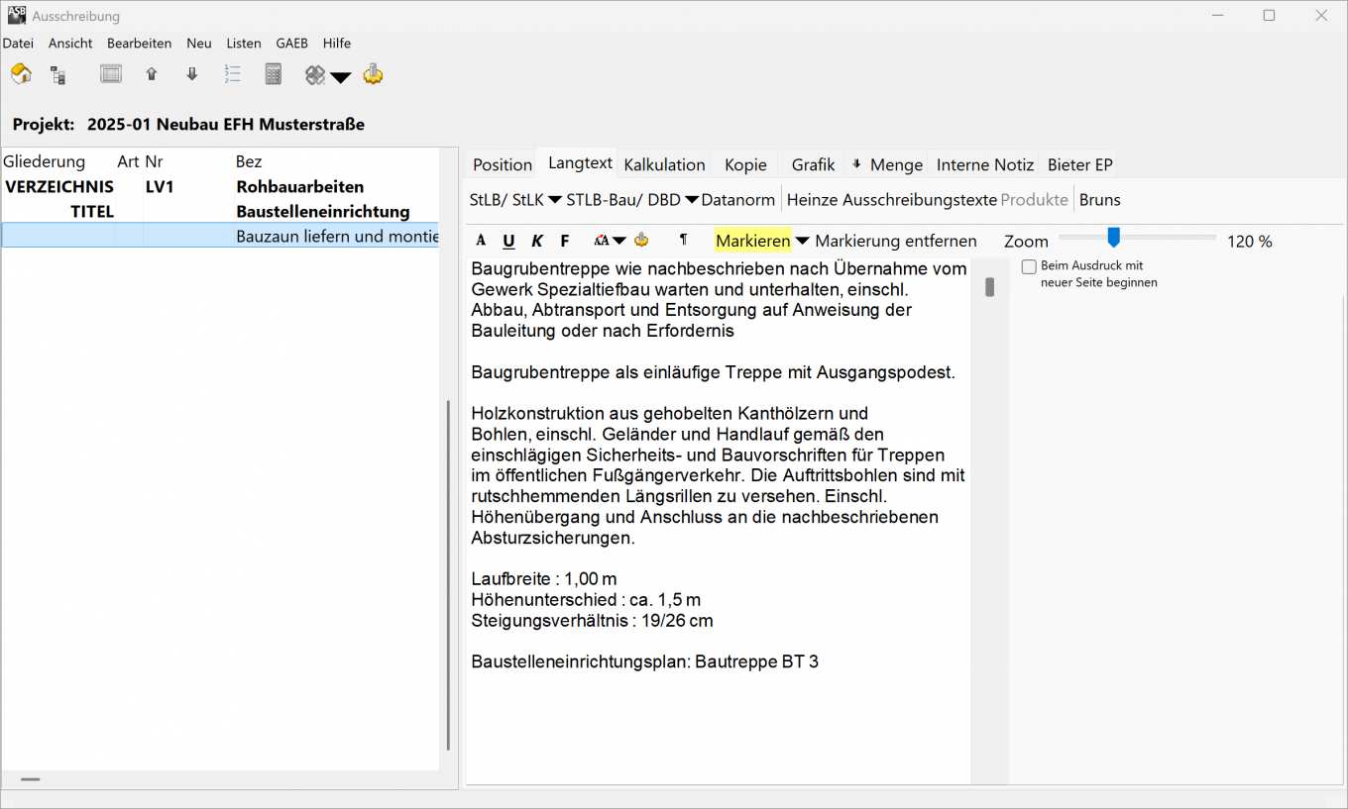
Task: Click the move up arrow icon
Action: 152,74
